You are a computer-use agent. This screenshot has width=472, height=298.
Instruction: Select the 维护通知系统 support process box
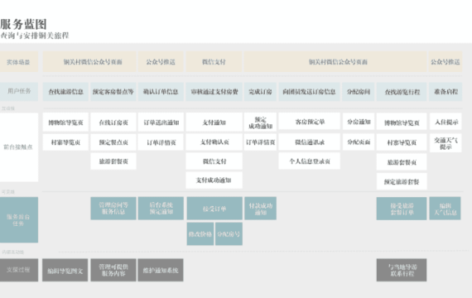(x=161, y=270)
